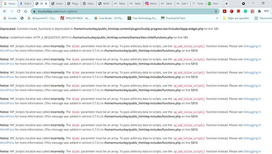Switch to the Instagram Mode tab
Image resolution: width=272 pixels, height=154 pixels.
(x=151, y=4)
